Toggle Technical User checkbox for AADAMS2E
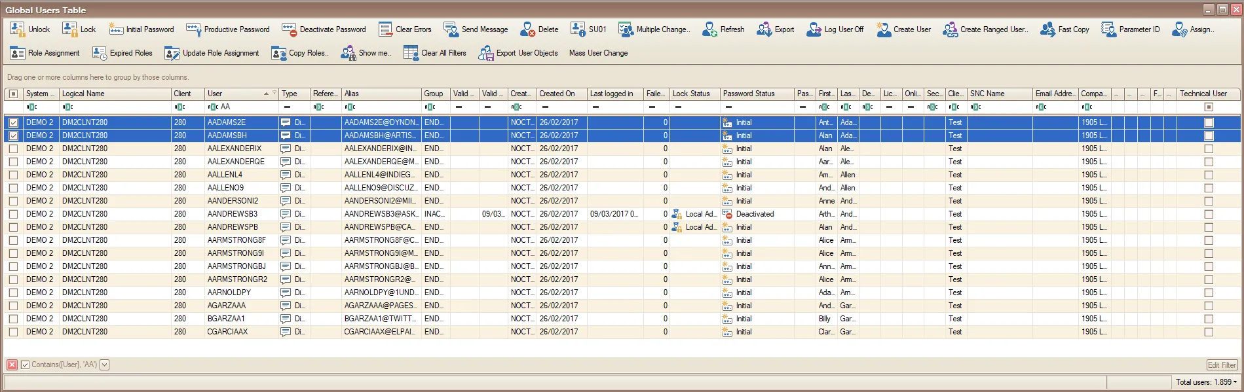This screenshot has width=1244, height=392. 1209,122
